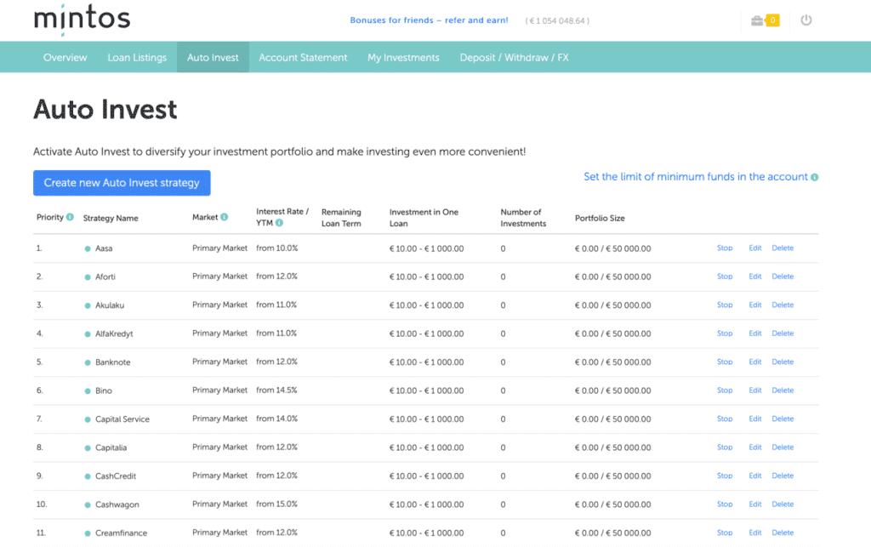Click the yellow 0 notification badge
871x547 pixels.
(x=772, y=20)
